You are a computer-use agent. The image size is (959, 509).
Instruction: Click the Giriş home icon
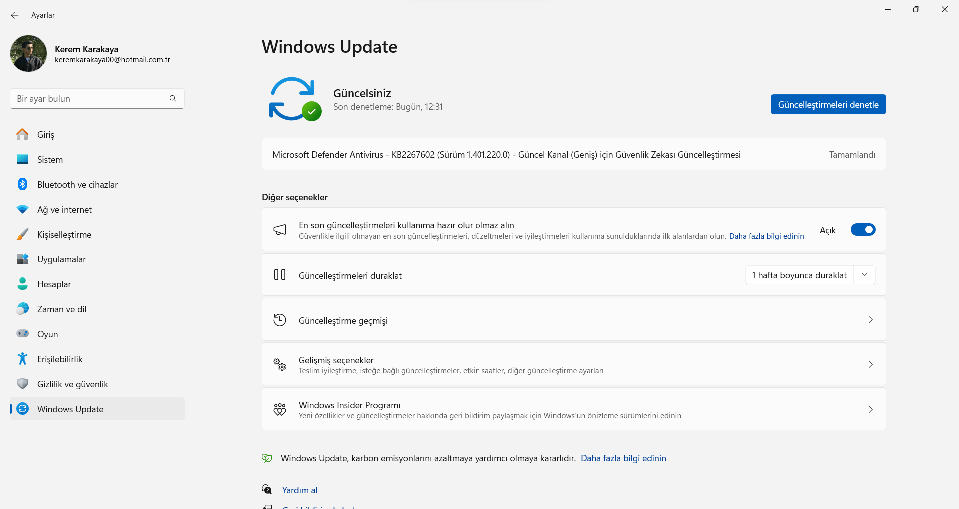pyautogui.click(x=22, y=134)
